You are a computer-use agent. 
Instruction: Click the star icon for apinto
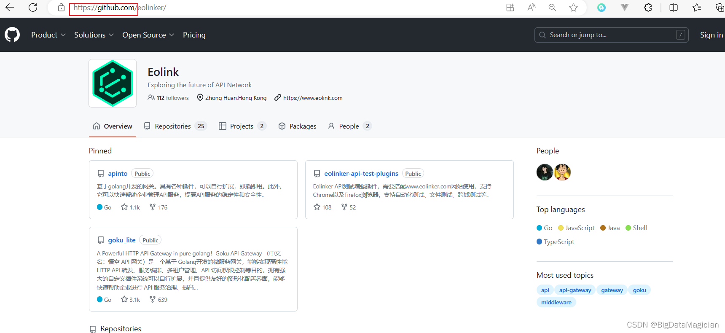[x=124, y=207]
